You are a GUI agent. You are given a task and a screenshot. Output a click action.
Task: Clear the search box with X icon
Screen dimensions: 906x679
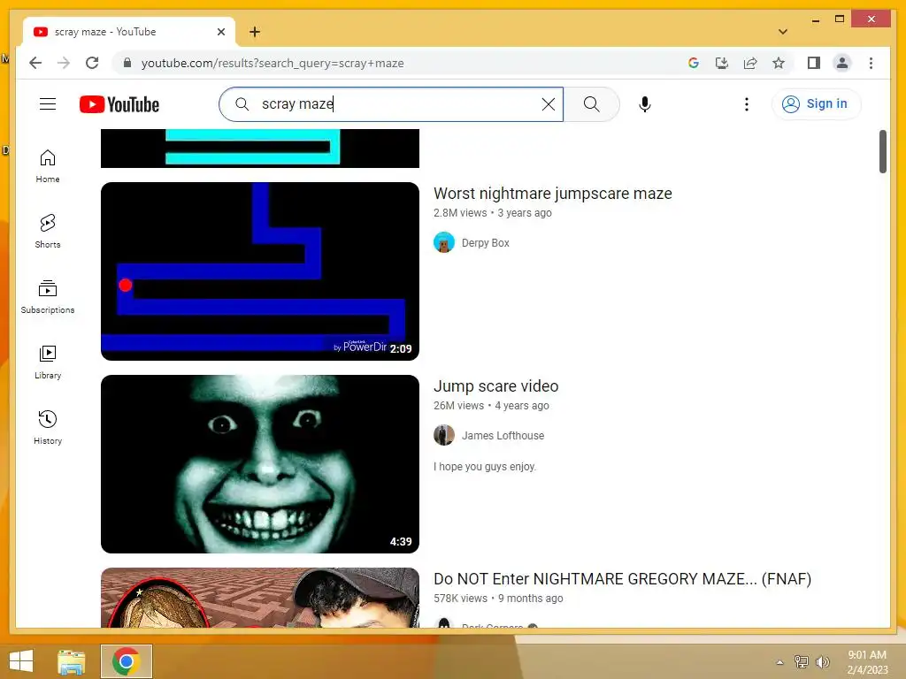point(548,104)
